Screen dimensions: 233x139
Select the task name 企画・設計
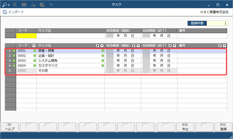click(46, 56)
